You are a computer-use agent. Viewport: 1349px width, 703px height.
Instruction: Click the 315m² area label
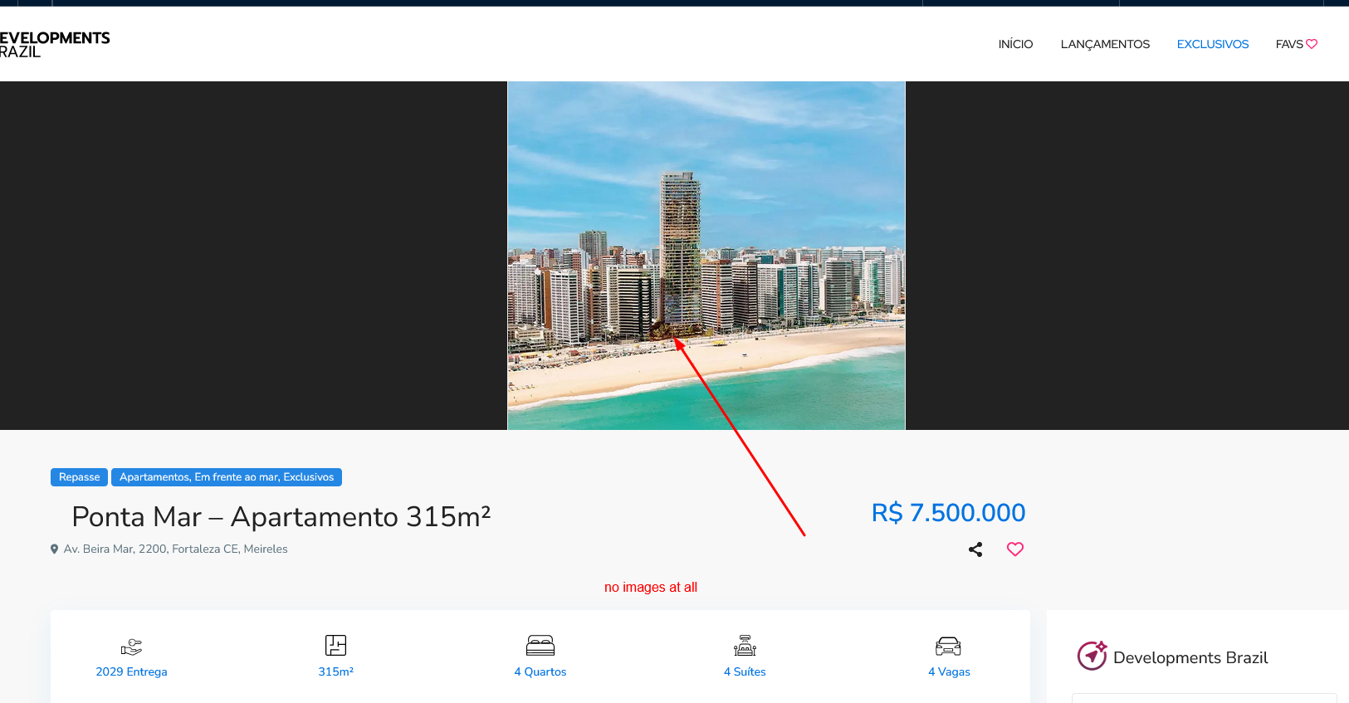point(335,672)
